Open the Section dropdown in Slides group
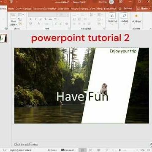The height and width of the screenshot is (152, 152). [x=21, y=24]
